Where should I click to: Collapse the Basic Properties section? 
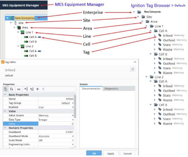click(x=5, y=95)
